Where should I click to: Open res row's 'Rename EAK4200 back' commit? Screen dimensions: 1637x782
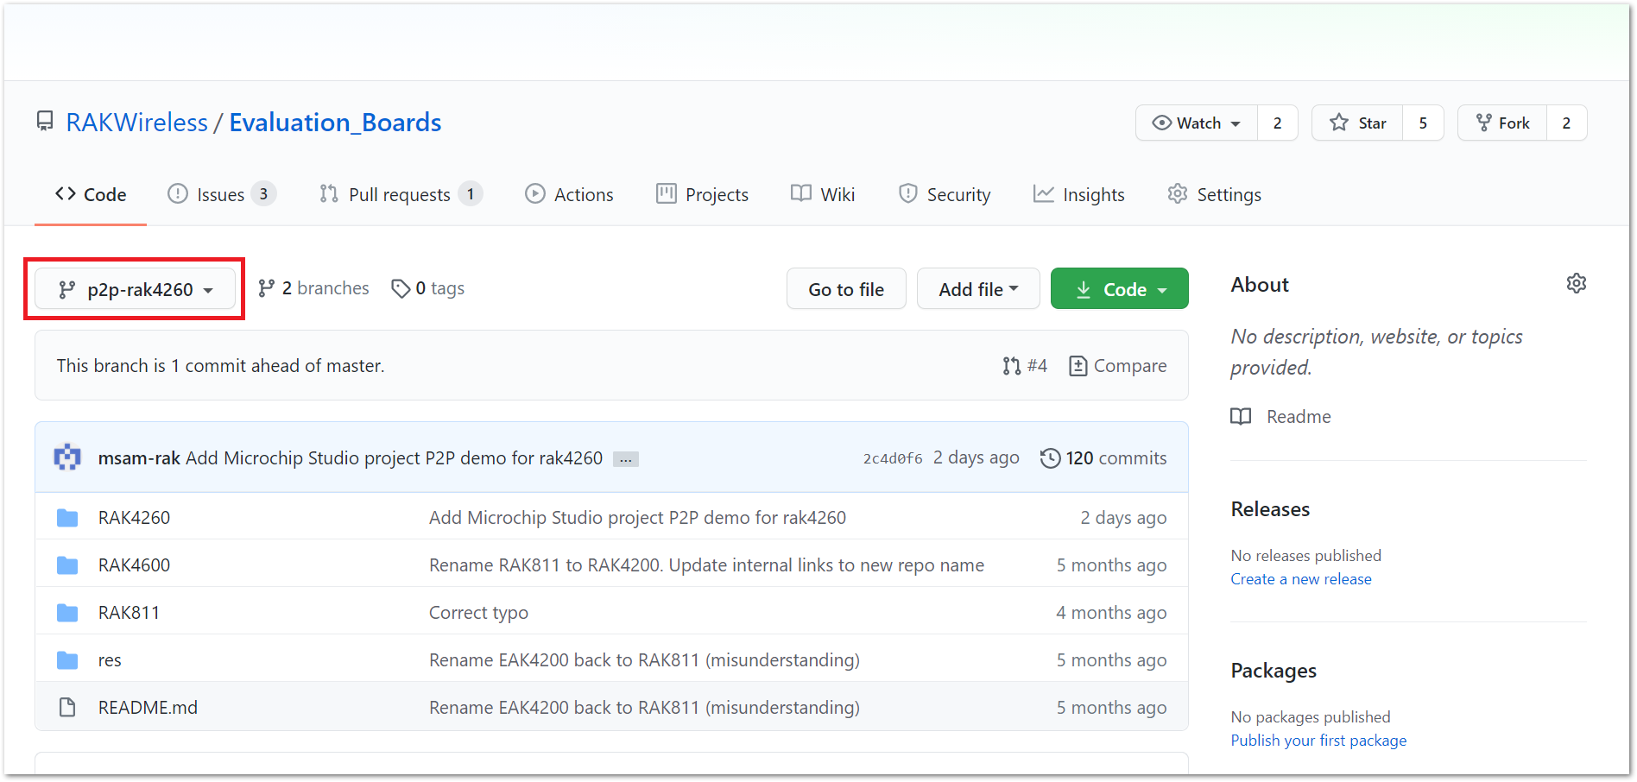[644, 660]
